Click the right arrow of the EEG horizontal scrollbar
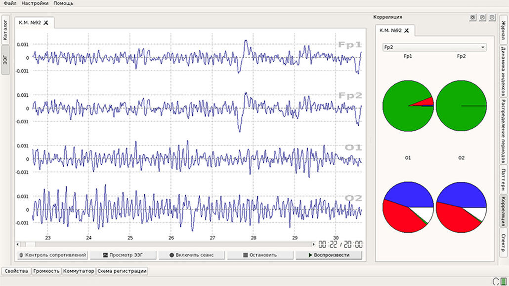 [313, 244]
